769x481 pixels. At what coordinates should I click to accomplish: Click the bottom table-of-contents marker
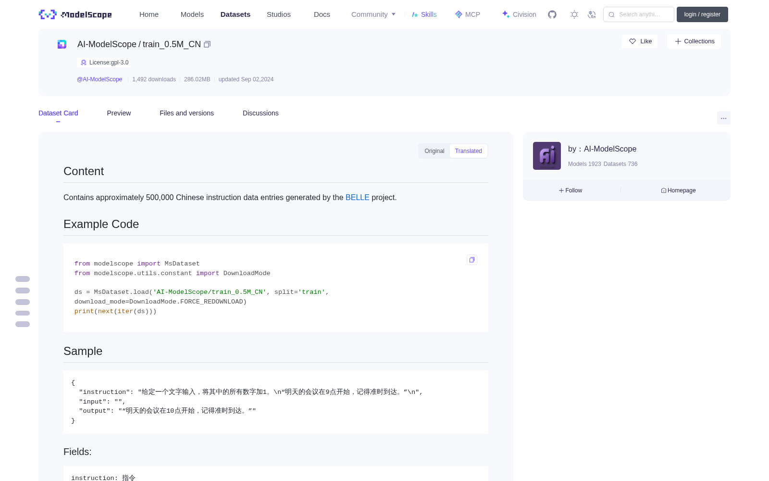pos(23,324)
